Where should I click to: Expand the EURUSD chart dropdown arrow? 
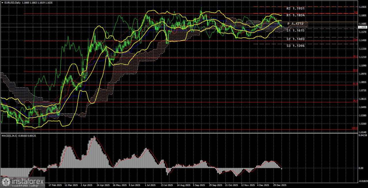click(2, 3)
